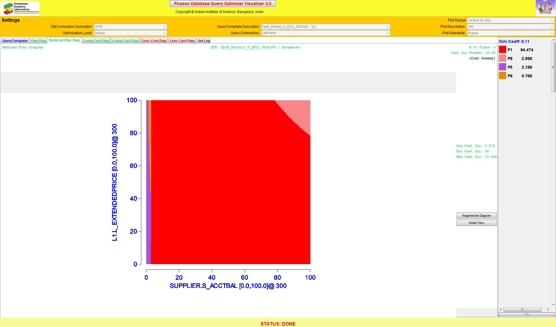Click the Database Systems Laboratory logo

20,8
